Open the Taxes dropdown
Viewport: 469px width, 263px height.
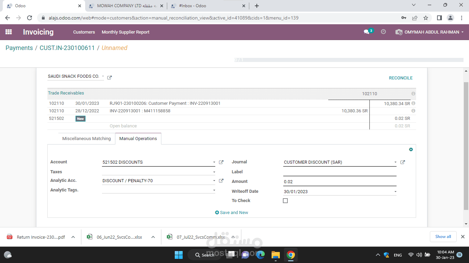pos(214,172)
